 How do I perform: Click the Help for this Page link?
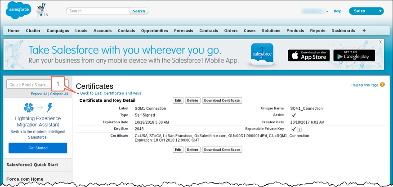pyautogui.click(x=365, y=85)
